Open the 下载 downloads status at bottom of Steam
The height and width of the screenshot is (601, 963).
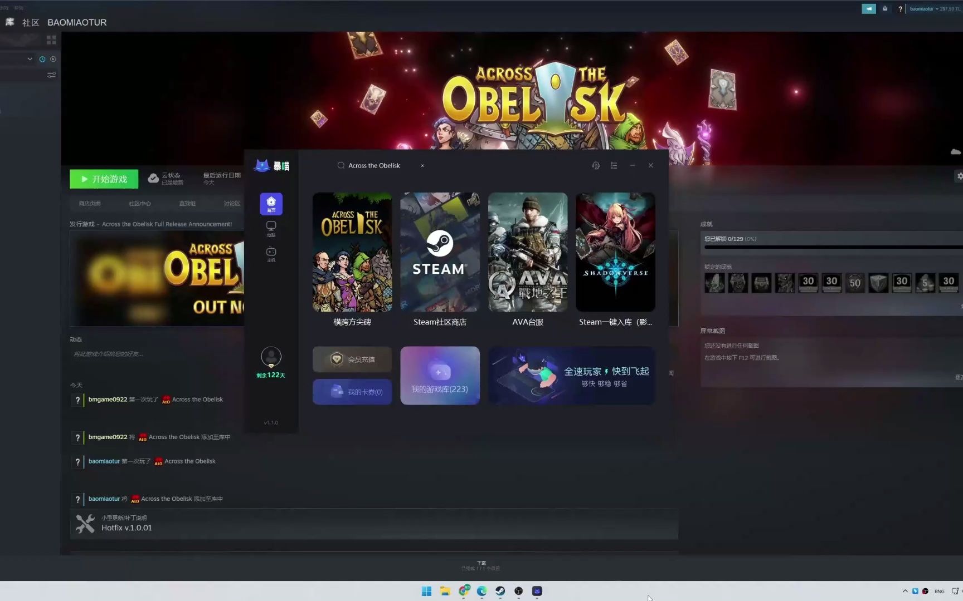tap(481, 565)
